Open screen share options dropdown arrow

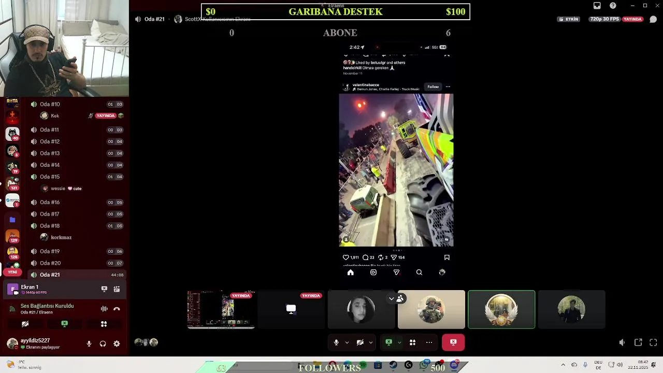pyautogui.click(x=399, y=342)
